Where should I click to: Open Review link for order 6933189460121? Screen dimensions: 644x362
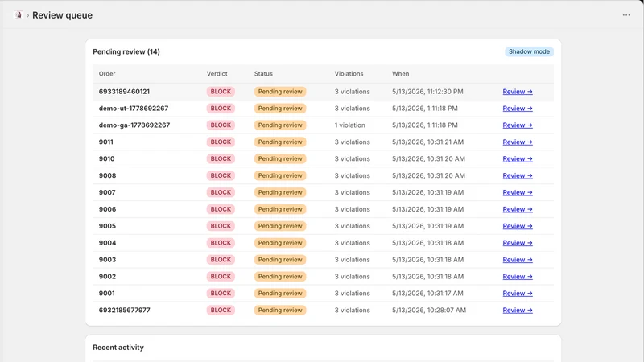(x=518, y=92)
